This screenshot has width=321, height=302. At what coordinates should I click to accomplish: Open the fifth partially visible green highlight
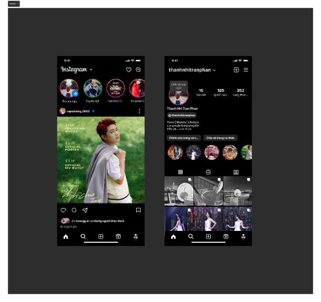tap(247, 152)
